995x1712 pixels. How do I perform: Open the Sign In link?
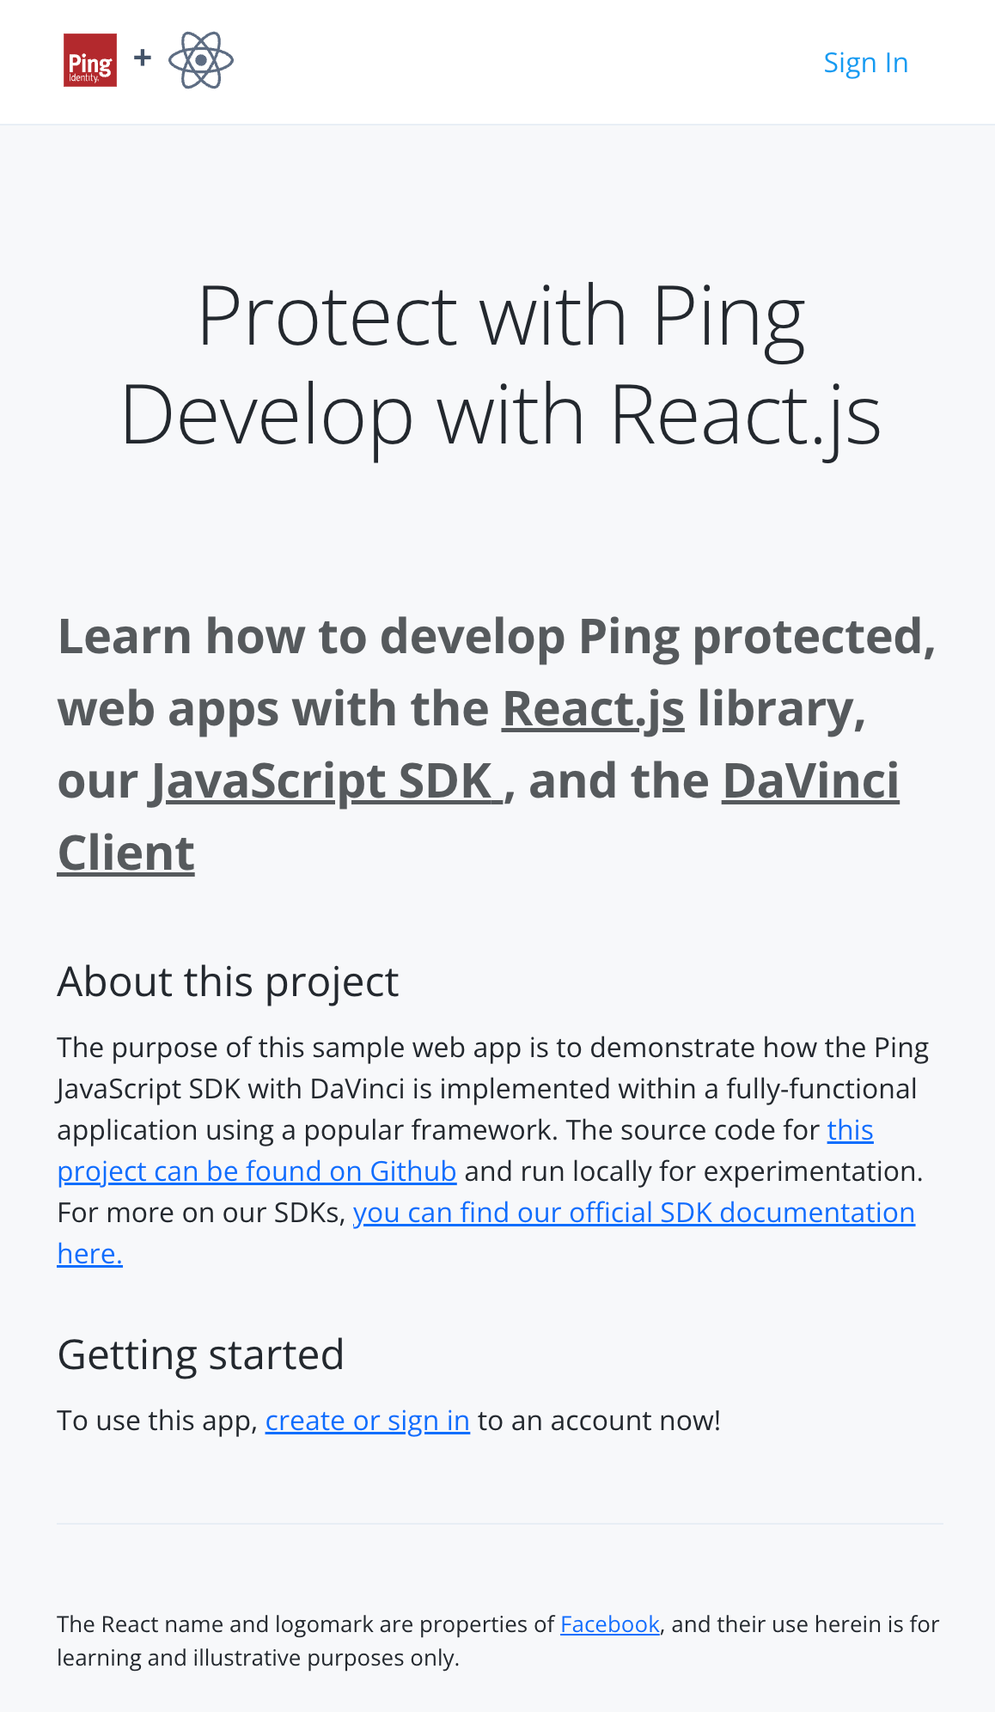click(865, 63)
